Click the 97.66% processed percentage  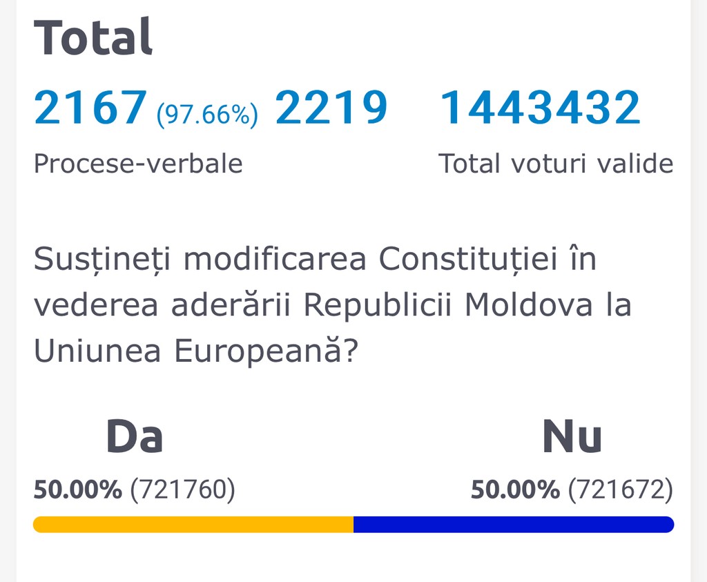(207, 114)
